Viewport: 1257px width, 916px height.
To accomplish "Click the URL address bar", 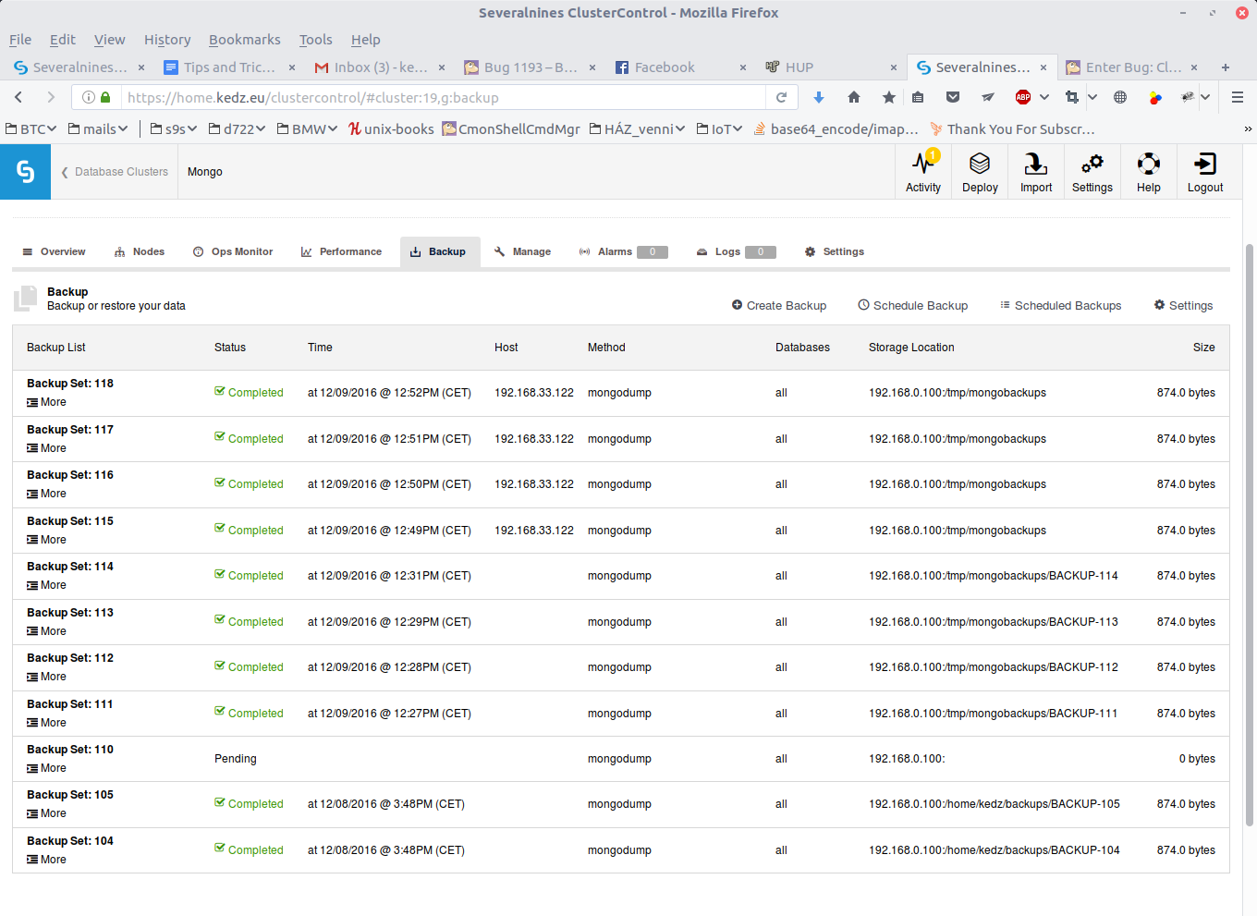I will click(445, 97).
